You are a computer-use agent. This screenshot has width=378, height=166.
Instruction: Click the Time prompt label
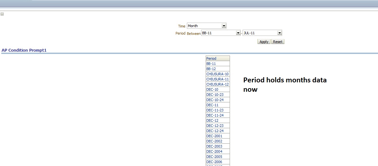tap(182, 26)
